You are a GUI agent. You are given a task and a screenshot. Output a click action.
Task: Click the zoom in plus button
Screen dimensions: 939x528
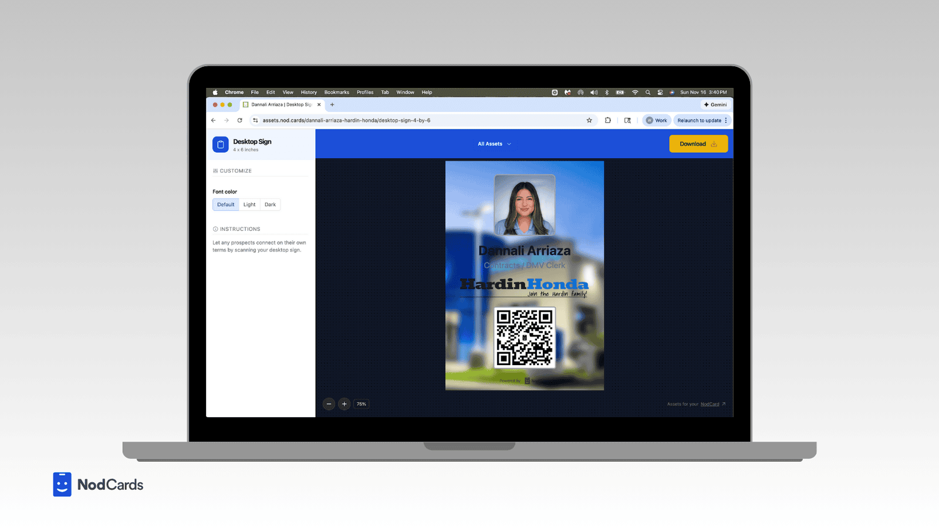tap(344, 404)
